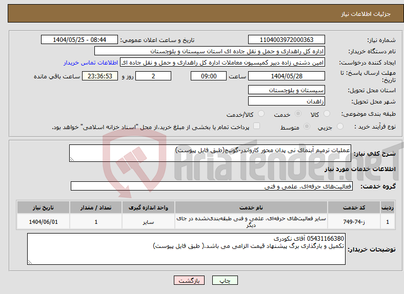Click the buyer notes resize handle

(30, 262)
